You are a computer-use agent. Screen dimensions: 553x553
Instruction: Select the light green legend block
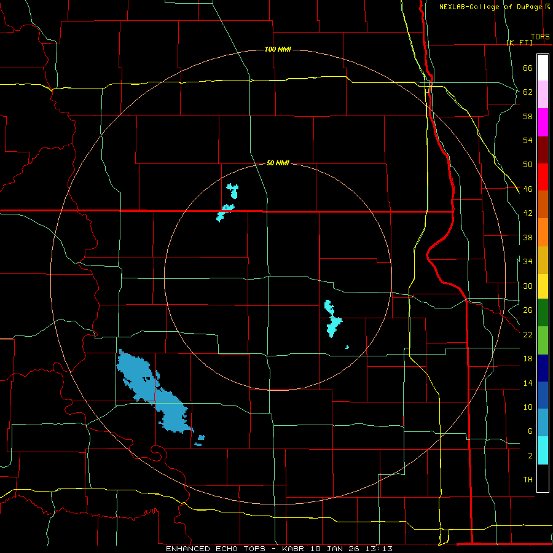(x=543, y=340)
